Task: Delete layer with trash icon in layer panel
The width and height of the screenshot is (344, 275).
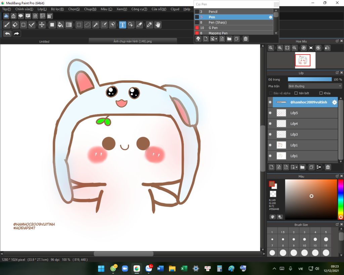Action: click(x=328, y=167)
